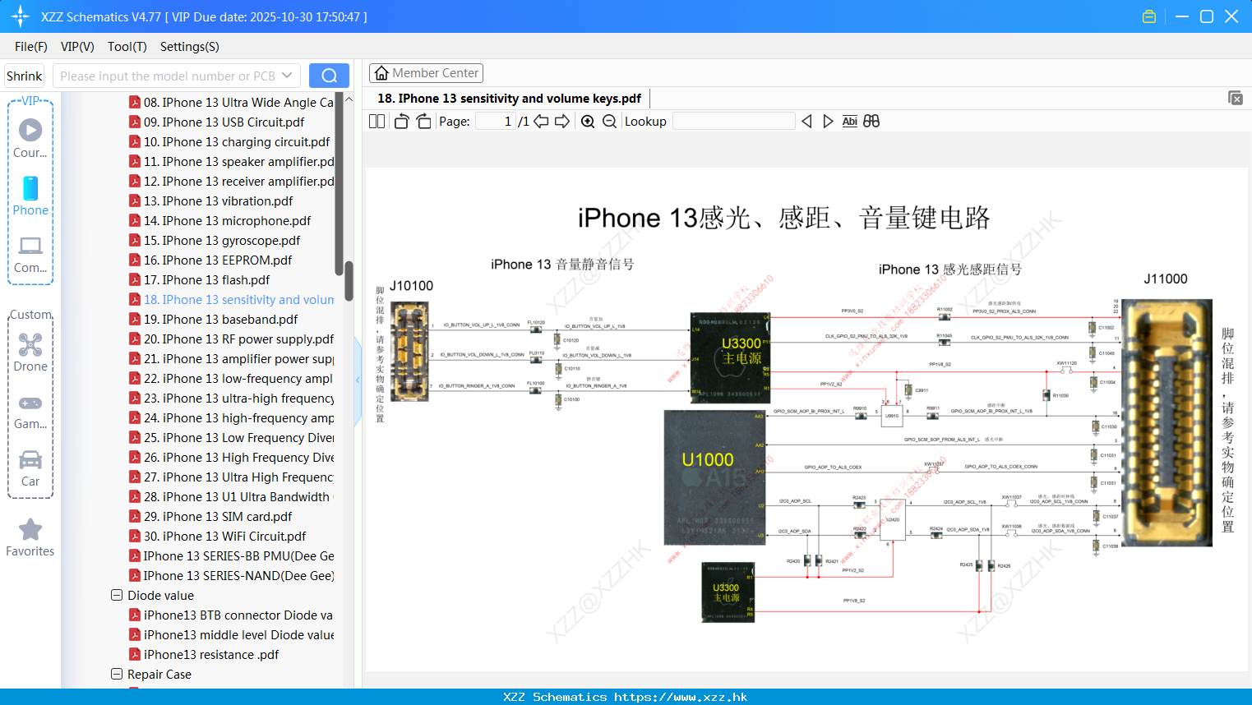Image resolution: width=1252 pixels, height=705 pixels.
Task: Open the Tool(T) menu
Action: point(127,47)
